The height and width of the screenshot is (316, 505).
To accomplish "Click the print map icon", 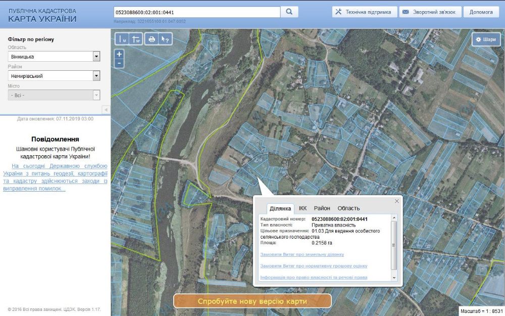I will [151, 39].
